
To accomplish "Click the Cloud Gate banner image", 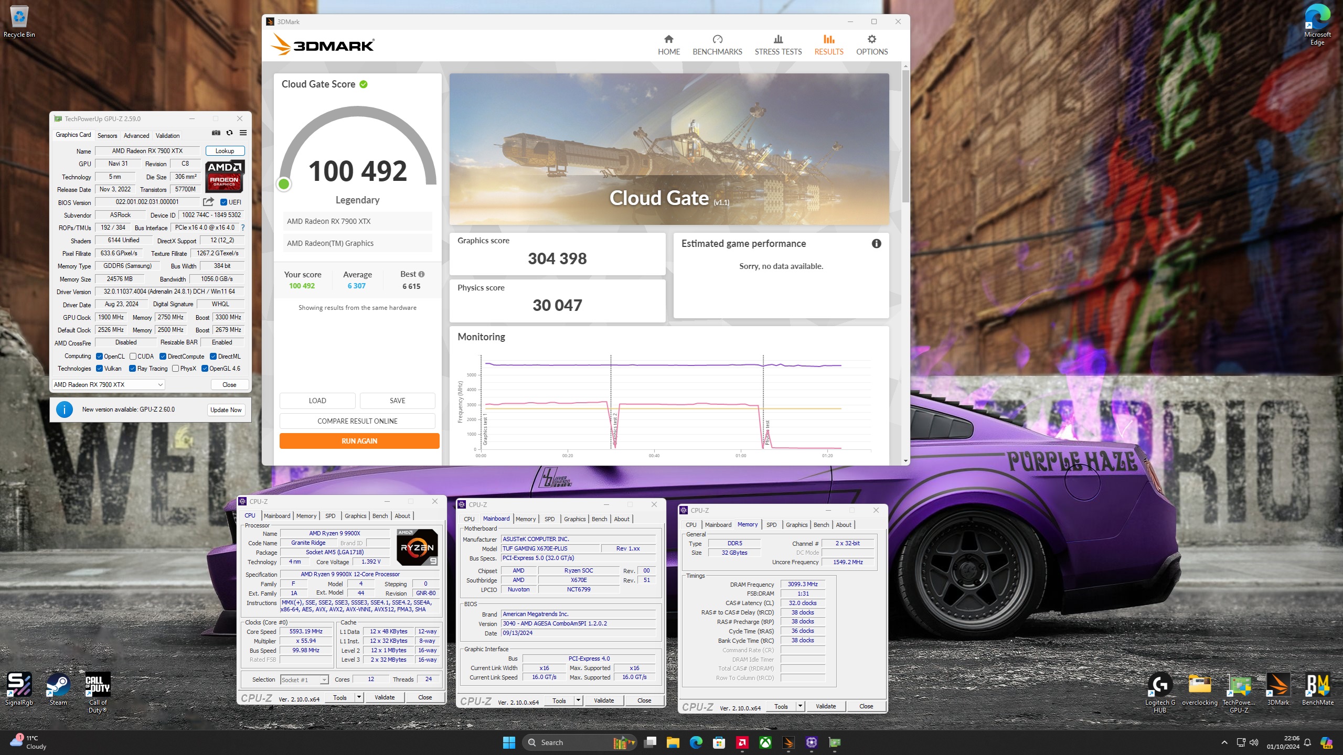I will tap(669, 149).
